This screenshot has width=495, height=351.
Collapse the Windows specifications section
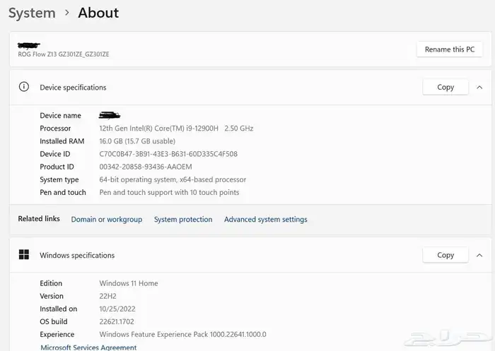pyautogui.click(x=479, y=255)
